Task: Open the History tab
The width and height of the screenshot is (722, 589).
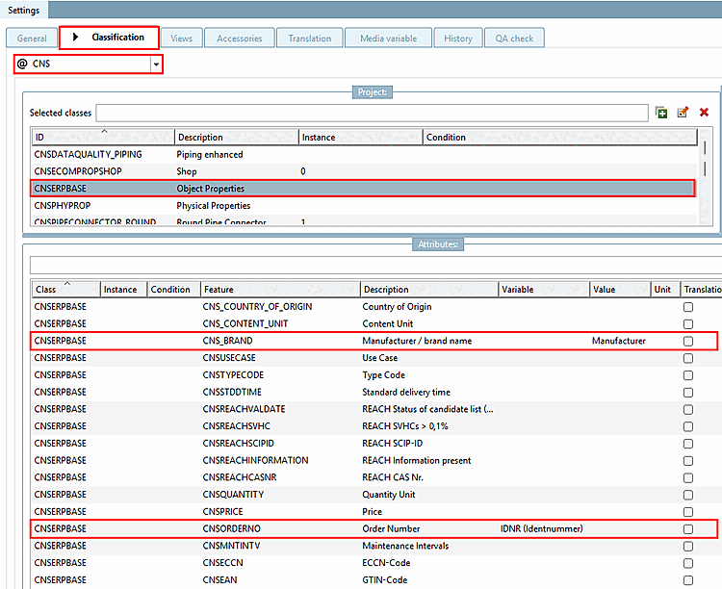Action: tap(458, 38)
